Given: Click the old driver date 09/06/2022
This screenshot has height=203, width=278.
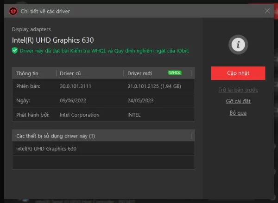Looking at the screenshot, I should click(73, 100).
